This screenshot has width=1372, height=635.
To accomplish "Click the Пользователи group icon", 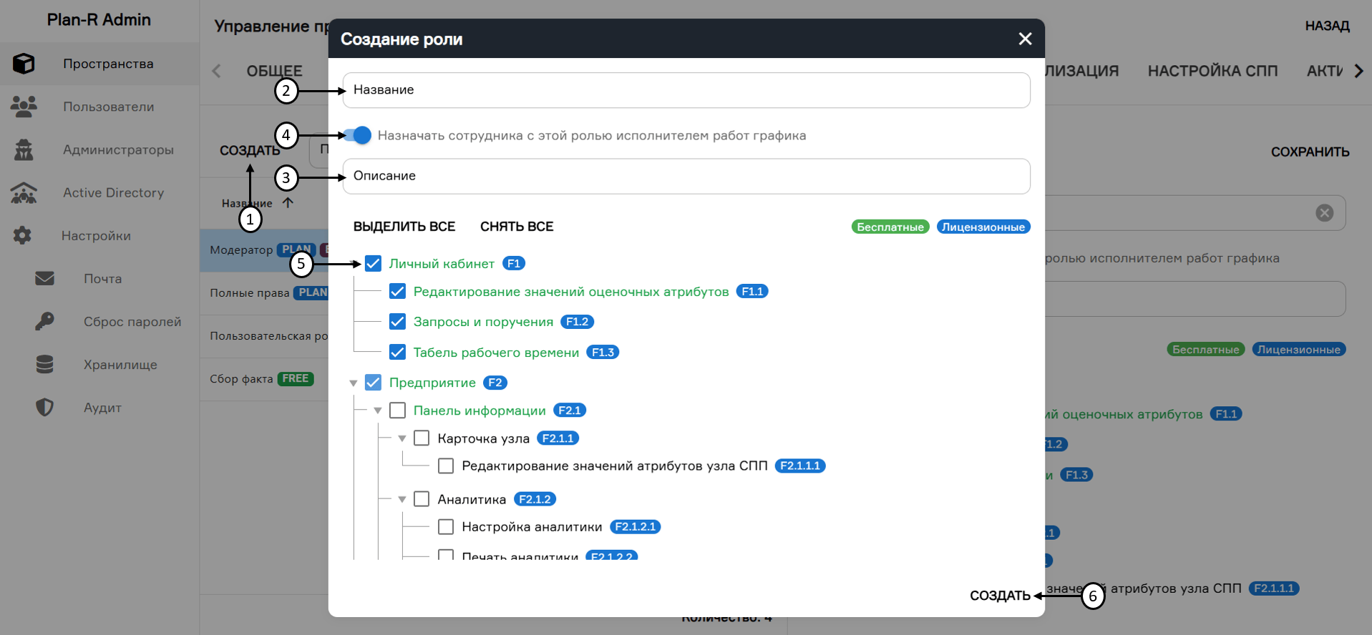I will 24,107.
